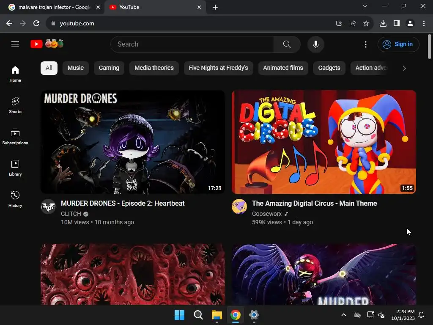The height and width of the screenshot is (325, 433).
Task: Click Chrome icon in taskbar
Action: tap(235, 315)
